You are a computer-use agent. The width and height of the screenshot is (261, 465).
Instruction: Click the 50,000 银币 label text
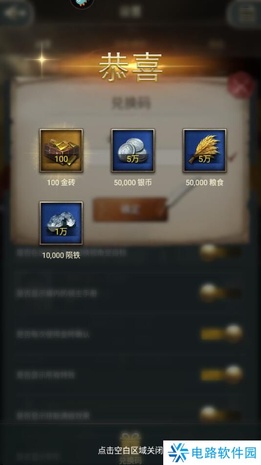[x=133, y=183]
